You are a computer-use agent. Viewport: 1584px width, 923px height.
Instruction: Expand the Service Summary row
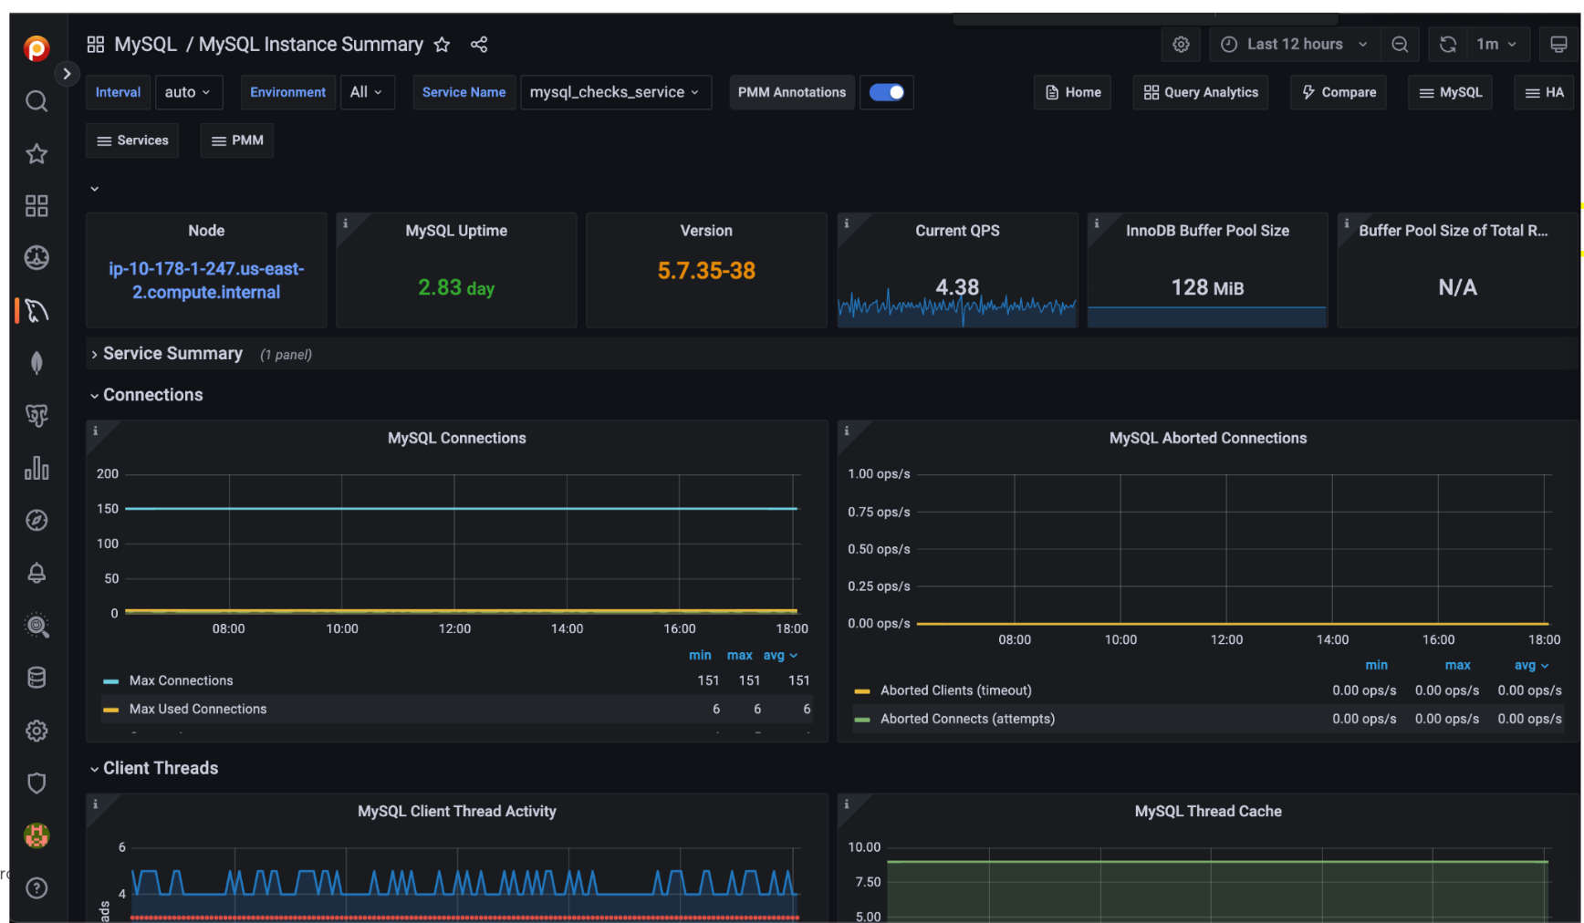tap(172, 354)
